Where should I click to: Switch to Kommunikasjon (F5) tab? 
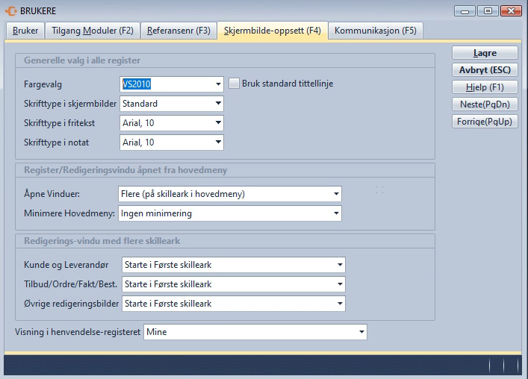pos(375,31)
